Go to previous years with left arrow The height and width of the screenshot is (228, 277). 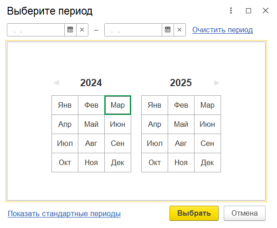[56, 83]
